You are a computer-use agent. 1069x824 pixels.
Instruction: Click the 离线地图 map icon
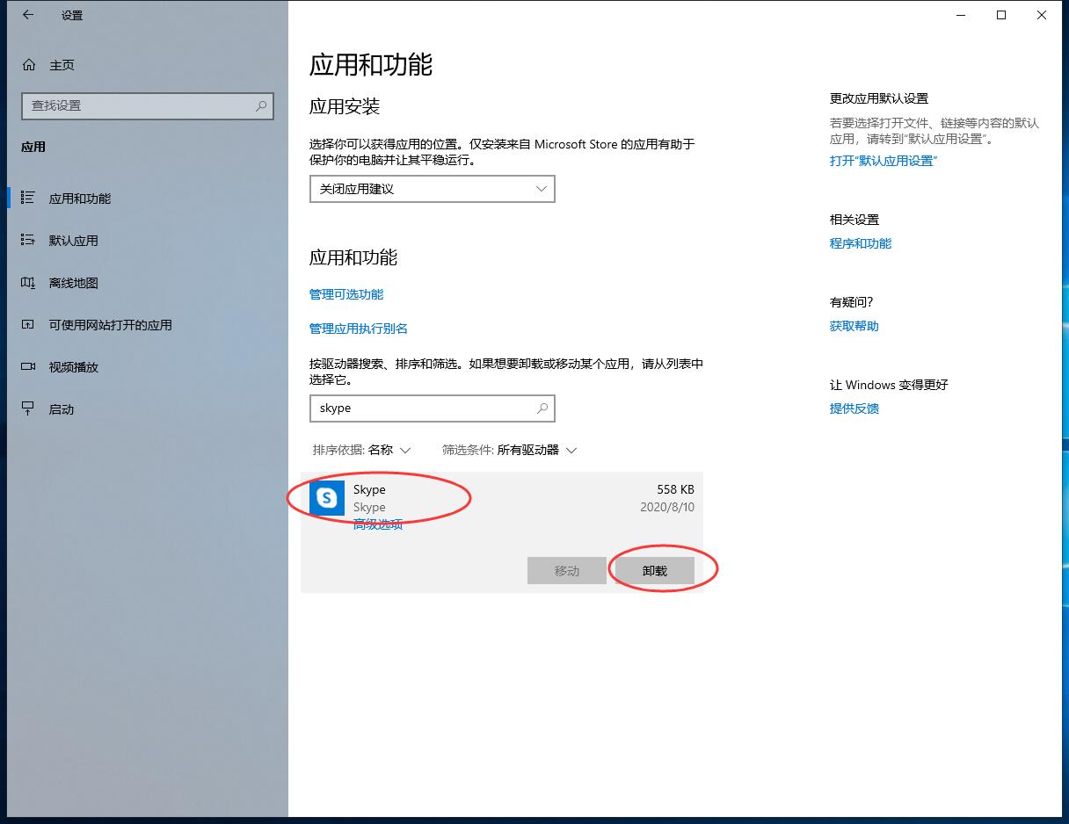28,283
